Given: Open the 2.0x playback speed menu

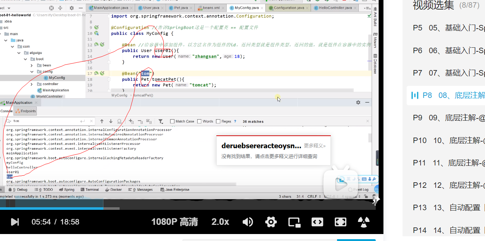Looking at the screenshot, I should [x=220, y=222].
